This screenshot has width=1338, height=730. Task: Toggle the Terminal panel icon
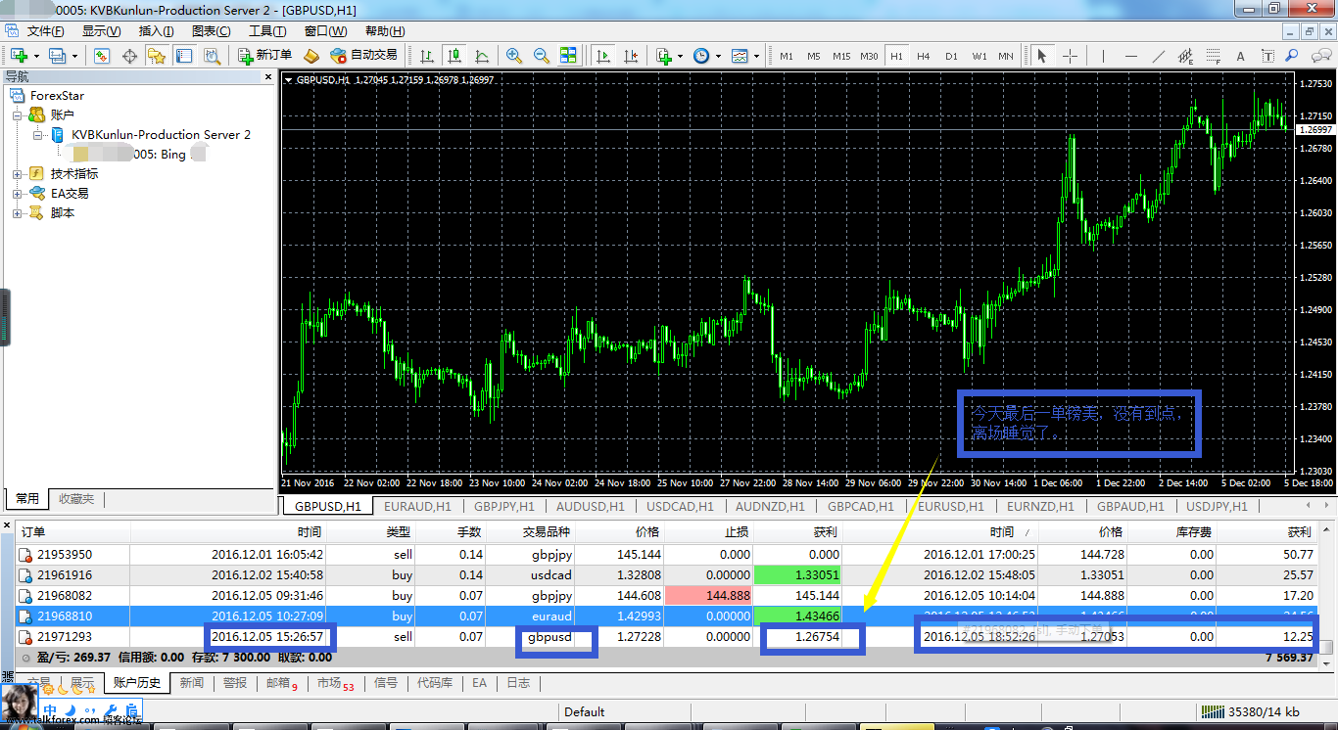(184, 56)
